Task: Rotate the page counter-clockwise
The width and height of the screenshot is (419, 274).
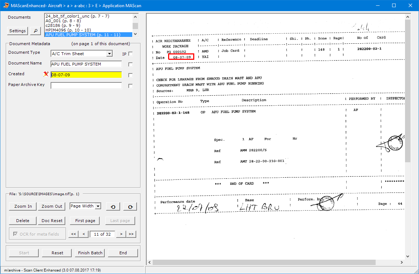Action: tap(113, 207)
